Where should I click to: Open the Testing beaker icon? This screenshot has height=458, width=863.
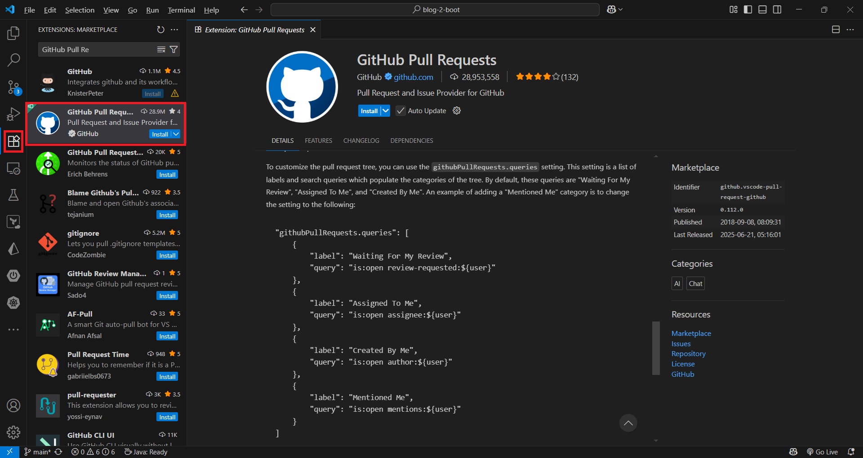pyautogui.click(x=13, y=195)
